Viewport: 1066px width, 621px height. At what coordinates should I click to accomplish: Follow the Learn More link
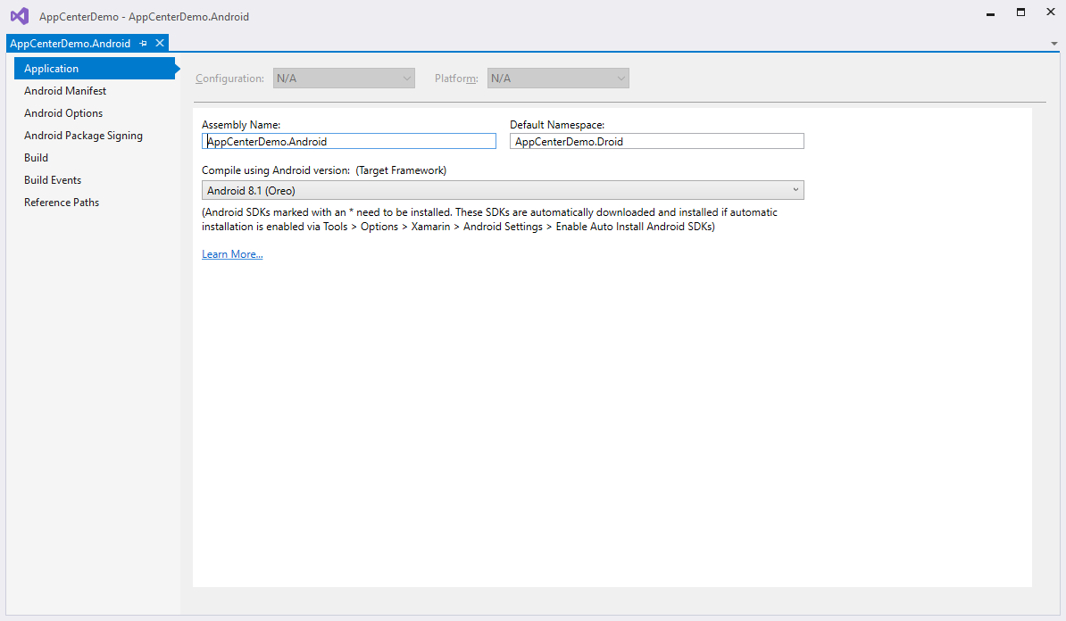[232, 254]
